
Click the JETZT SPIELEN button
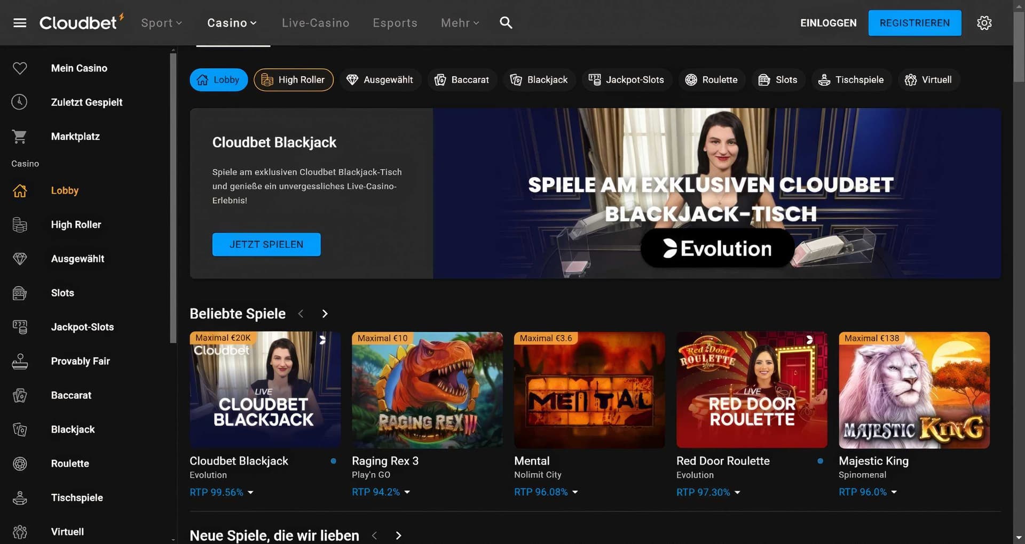click(266, 244)
